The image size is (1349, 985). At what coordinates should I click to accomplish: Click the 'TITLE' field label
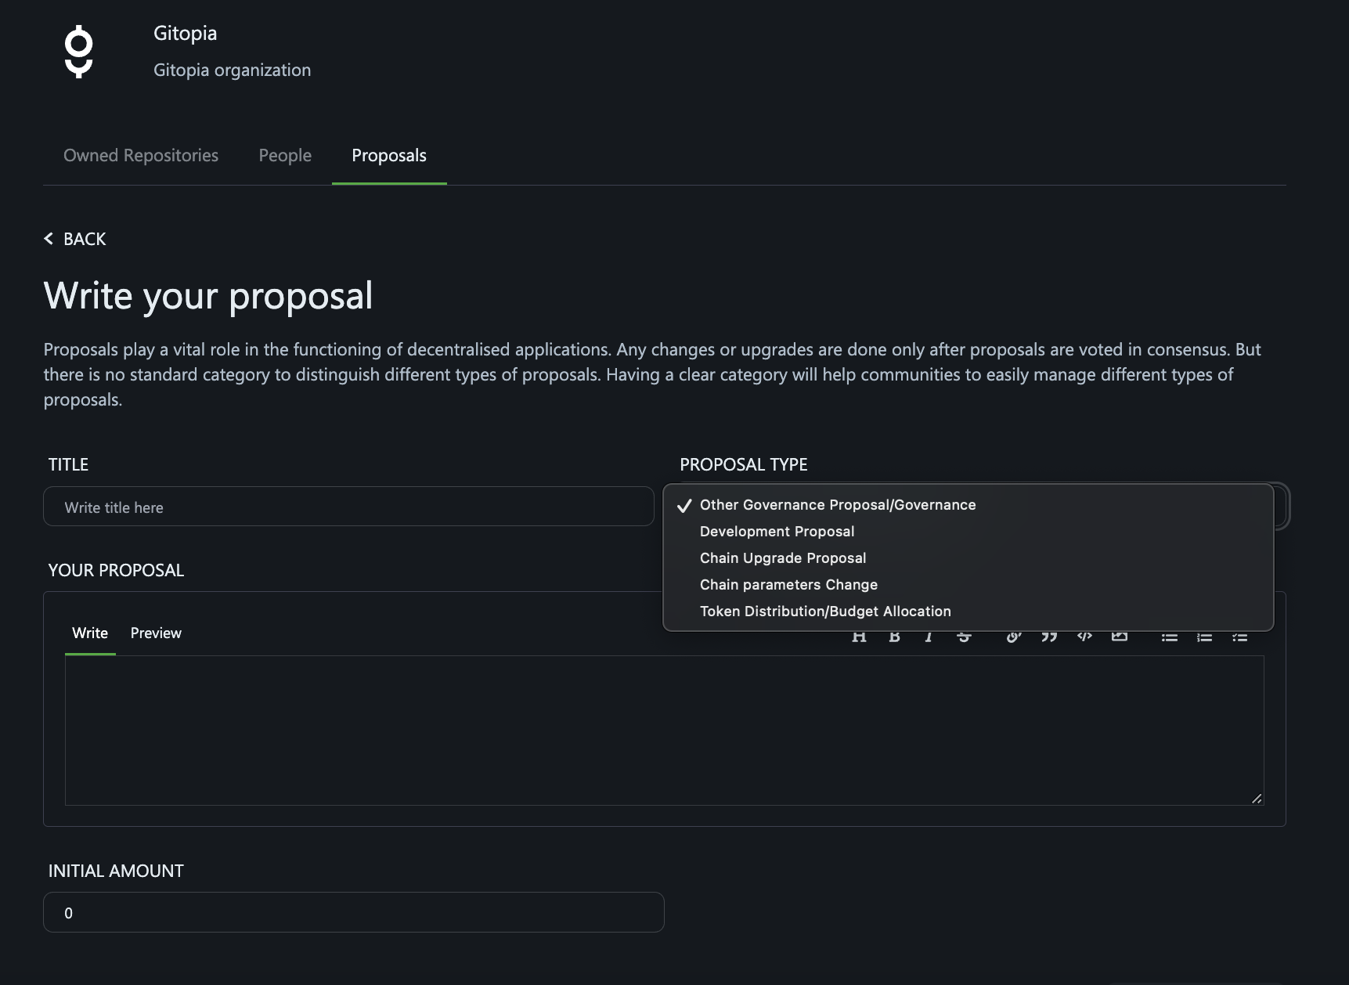coord(68,464)
